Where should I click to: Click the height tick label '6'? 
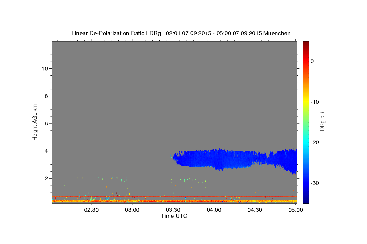pos(46,123)
